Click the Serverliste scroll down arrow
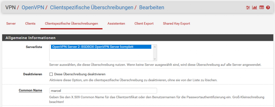This screenshot has width=275, height=107. click(155, 59)
